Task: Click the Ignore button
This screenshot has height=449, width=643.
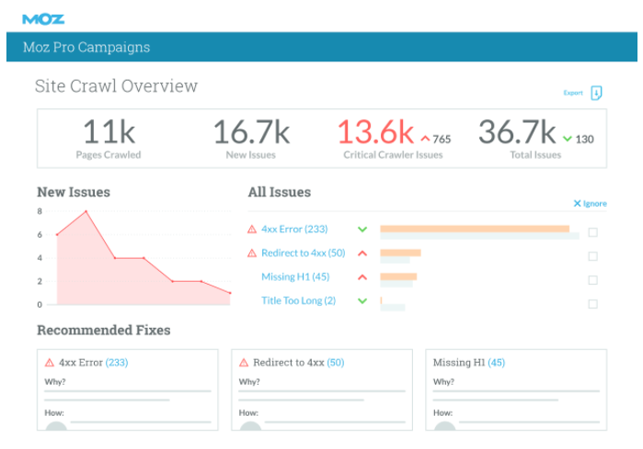Action: (590, 204)
